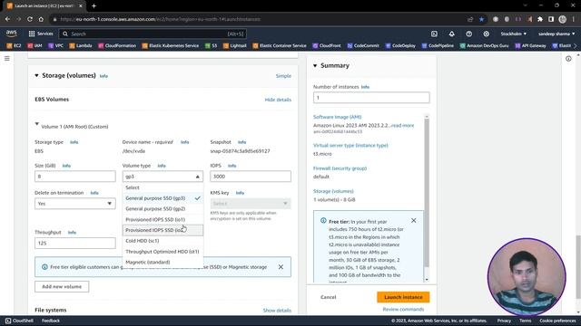The width and height of the screenshot is (581, 326).
Task: Open the EC2 bookmark shortcut
Action: point(15,46)
